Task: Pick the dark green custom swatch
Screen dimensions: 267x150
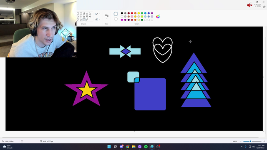Action: pos(142,20)
